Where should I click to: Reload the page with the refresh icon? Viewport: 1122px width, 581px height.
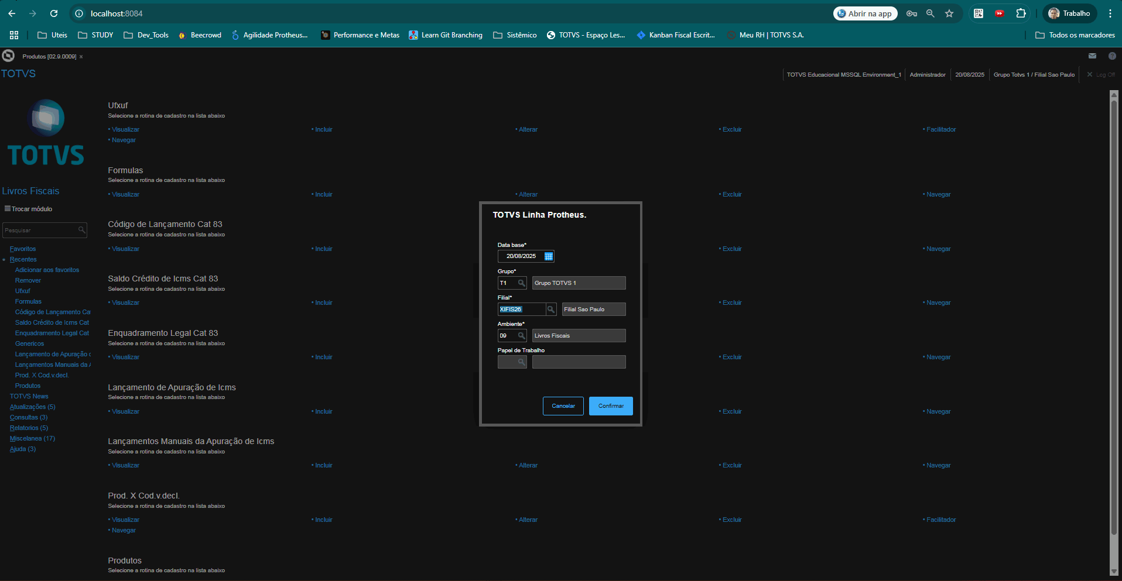pos(54,13)
